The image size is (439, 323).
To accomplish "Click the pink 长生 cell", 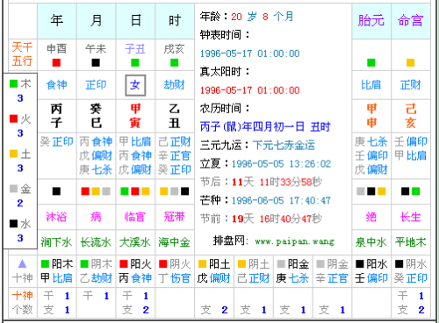I will pyautogui.click(x=411, y=217).
